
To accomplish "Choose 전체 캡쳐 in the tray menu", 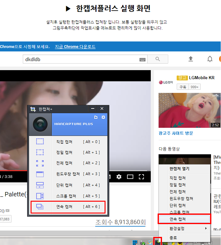I will [x=178, y=192].
